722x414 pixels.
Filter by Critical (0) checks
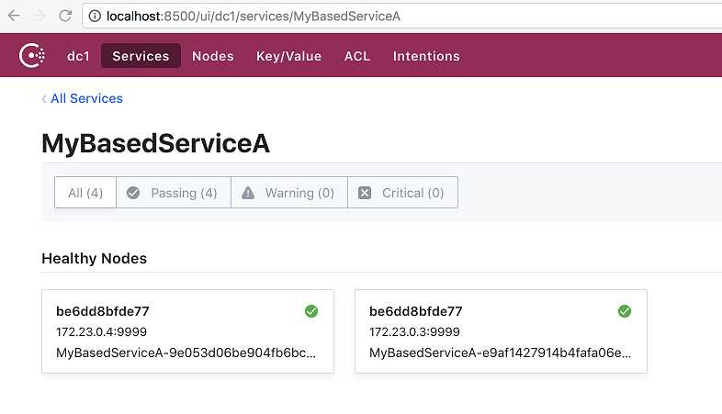pos(403,192)
